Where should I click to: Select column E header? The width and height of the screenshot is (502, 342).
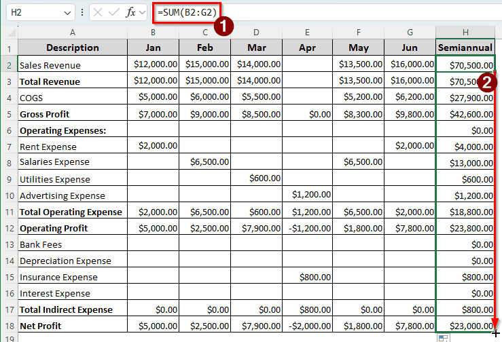coord(307,33)
